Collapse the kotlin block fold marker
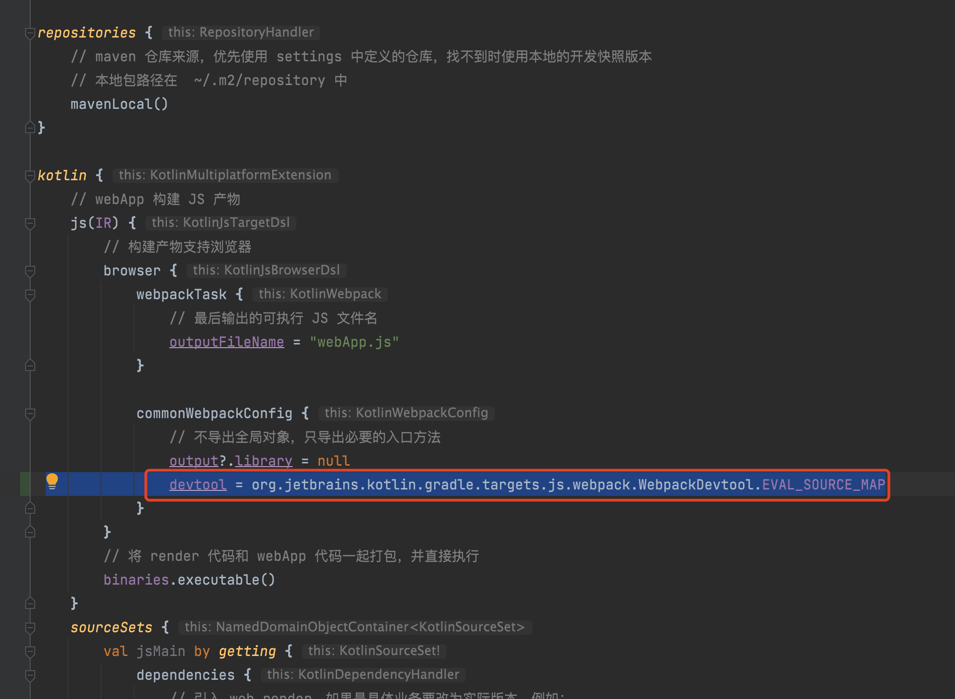The image size is (955, 699). [30, 176]
